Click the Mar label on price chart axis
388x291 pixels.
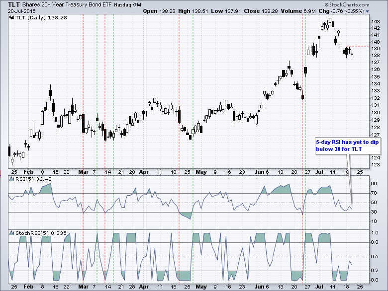(x=83, y=172)
